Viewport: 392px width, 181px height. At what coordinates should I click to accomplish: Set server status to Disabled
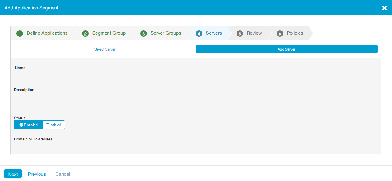coord(54,125)
